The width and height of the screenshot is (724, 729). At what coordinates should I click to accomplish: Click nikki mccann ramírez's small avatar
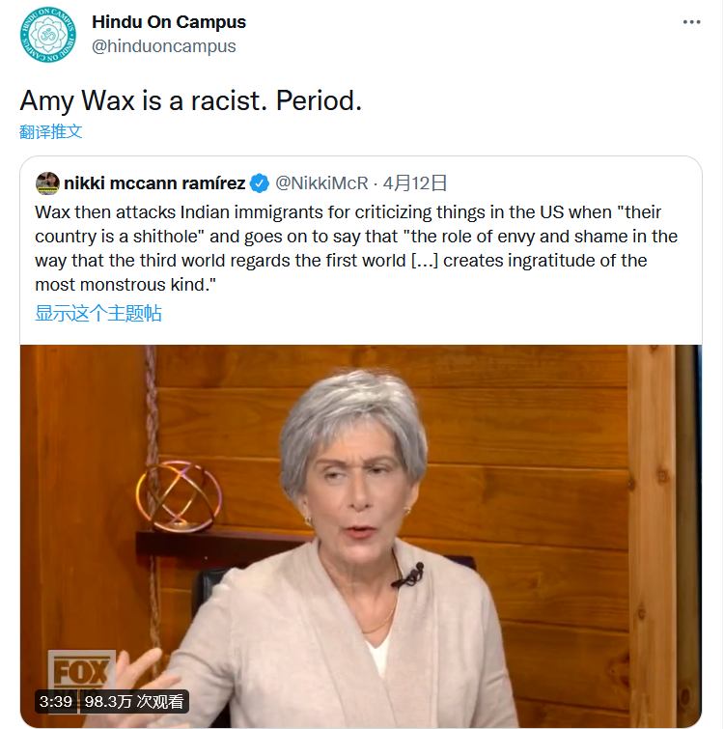pyautogui.click(x=47, y=183)
